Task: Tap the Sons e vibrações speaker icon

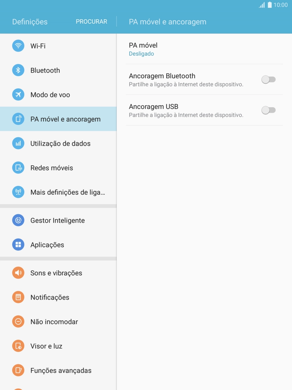Action: tap(18, 273)
